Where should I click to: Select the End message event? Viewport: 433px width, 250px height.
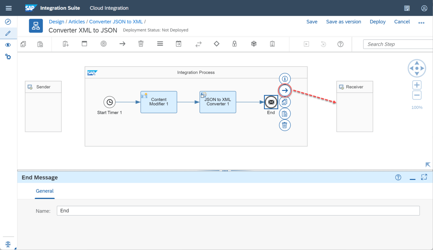coord(271,102)
